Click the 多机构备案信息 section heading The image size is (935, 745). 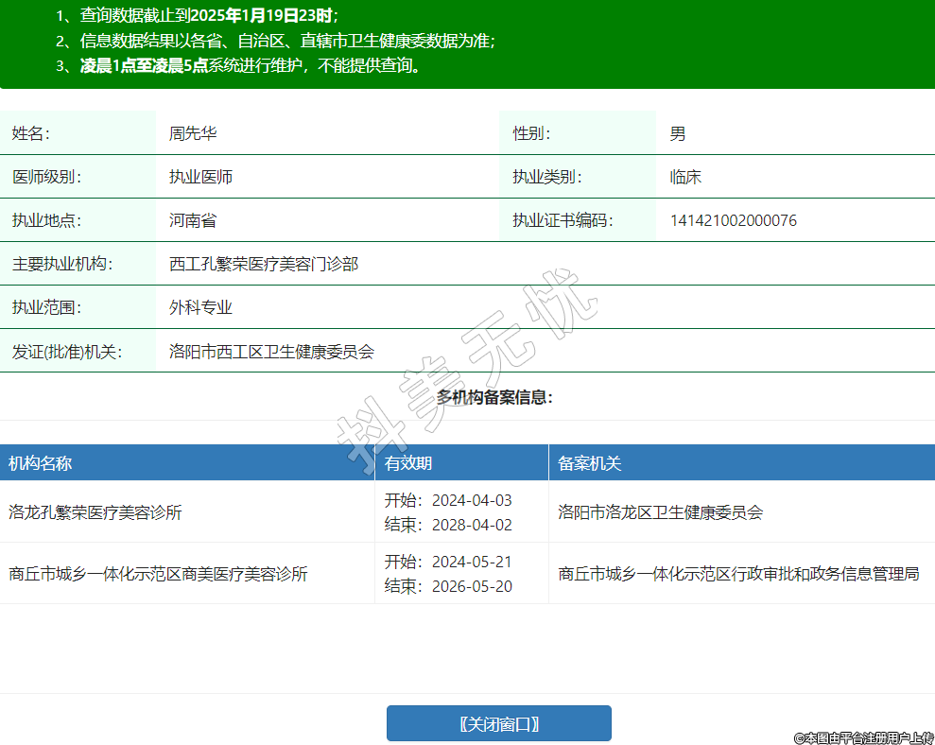point(493,397)
